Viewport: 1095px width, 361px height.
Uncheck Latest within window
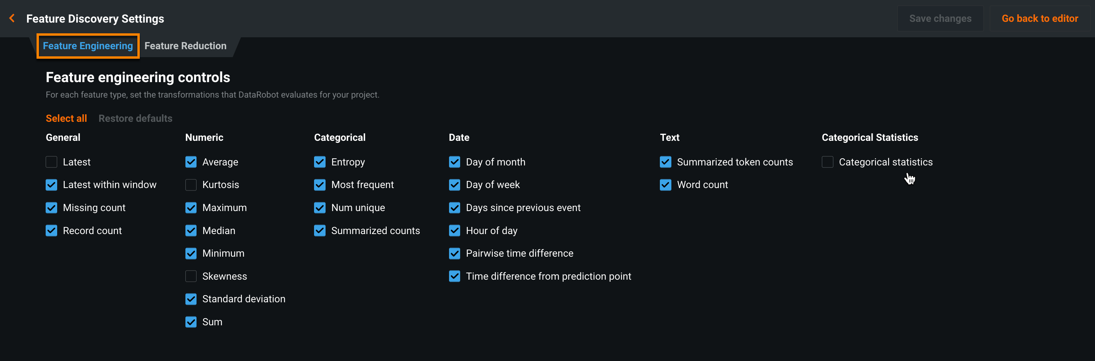tap(52, 185)
